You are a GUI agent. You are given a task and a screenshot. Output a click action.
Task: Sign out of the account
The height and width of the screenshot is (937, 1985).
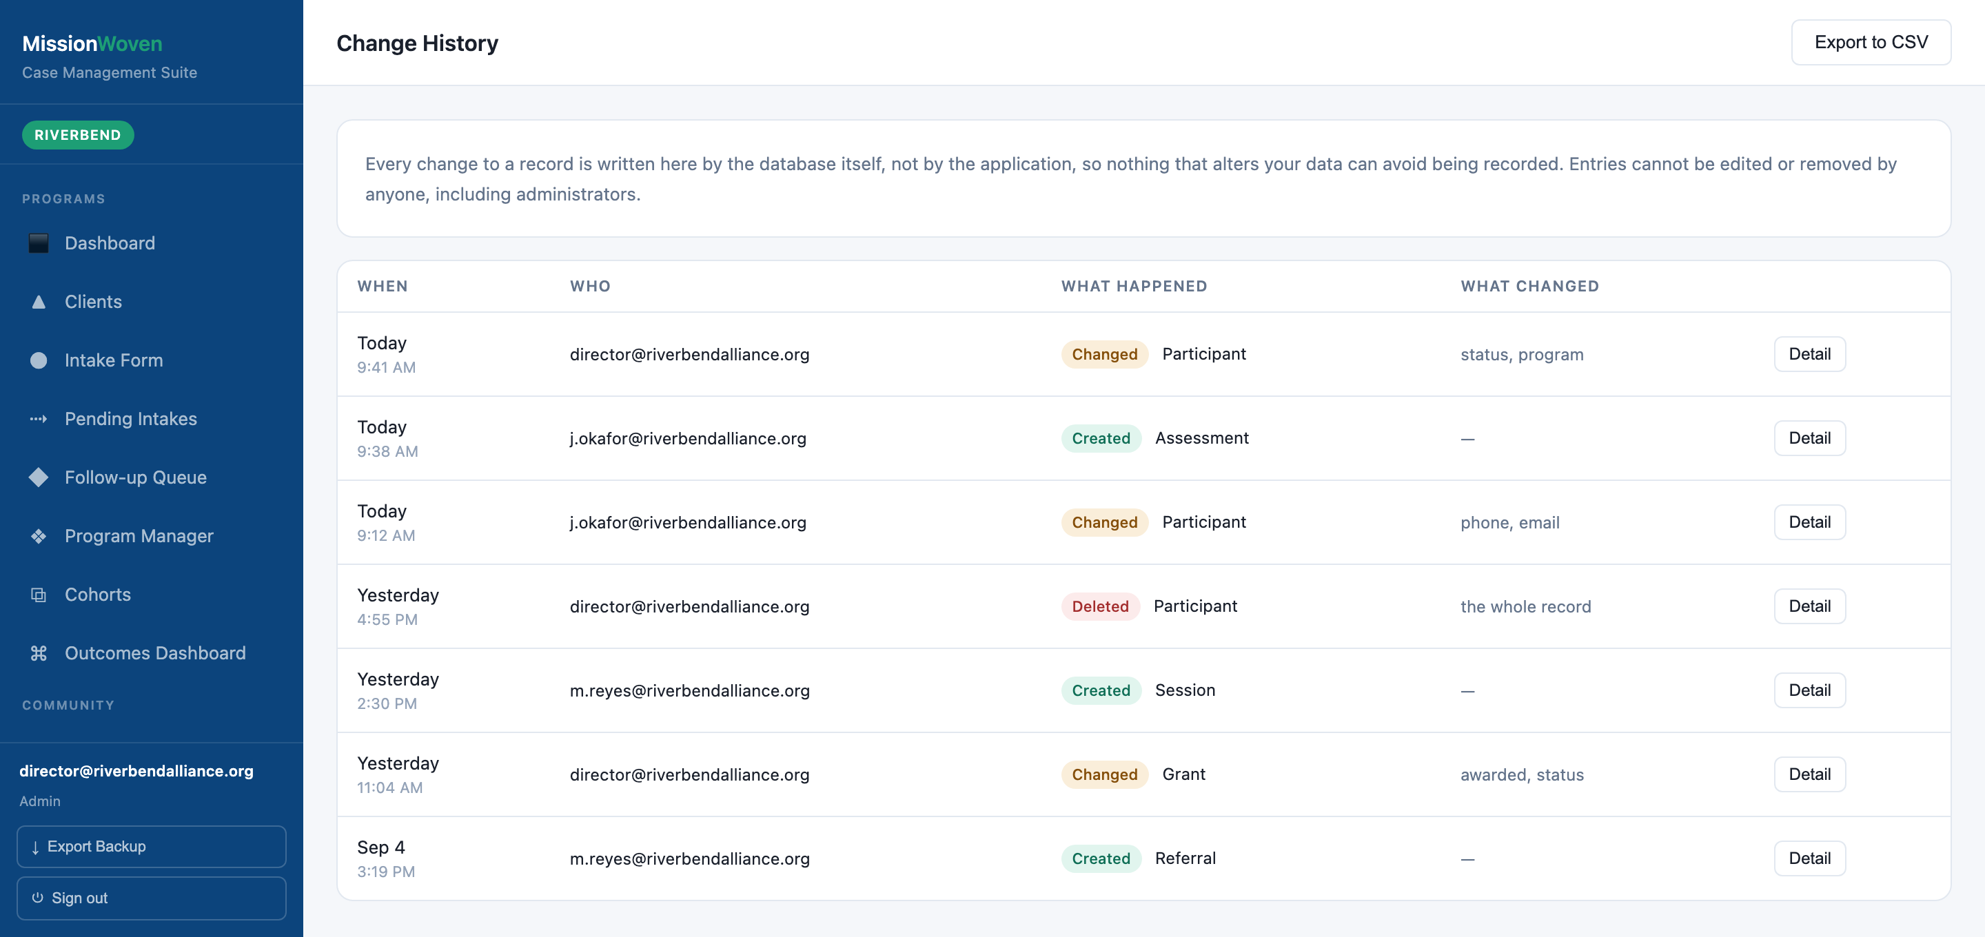151,898
